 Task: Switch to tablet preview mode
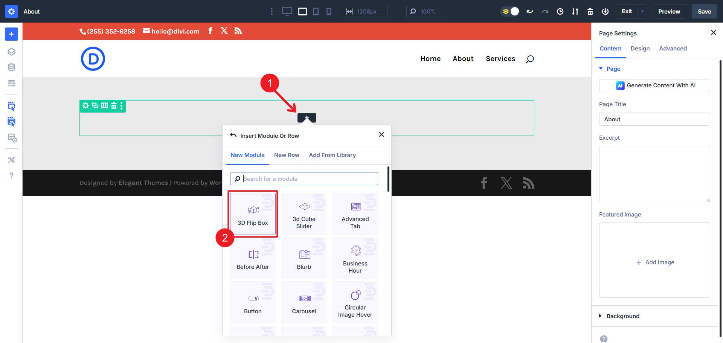point(315,11)
